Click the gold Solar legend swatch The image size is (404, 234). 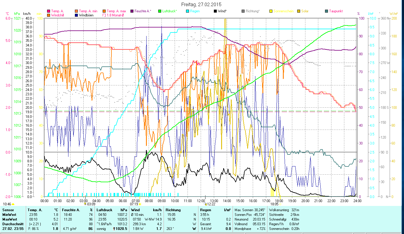(x=299, y=11)
